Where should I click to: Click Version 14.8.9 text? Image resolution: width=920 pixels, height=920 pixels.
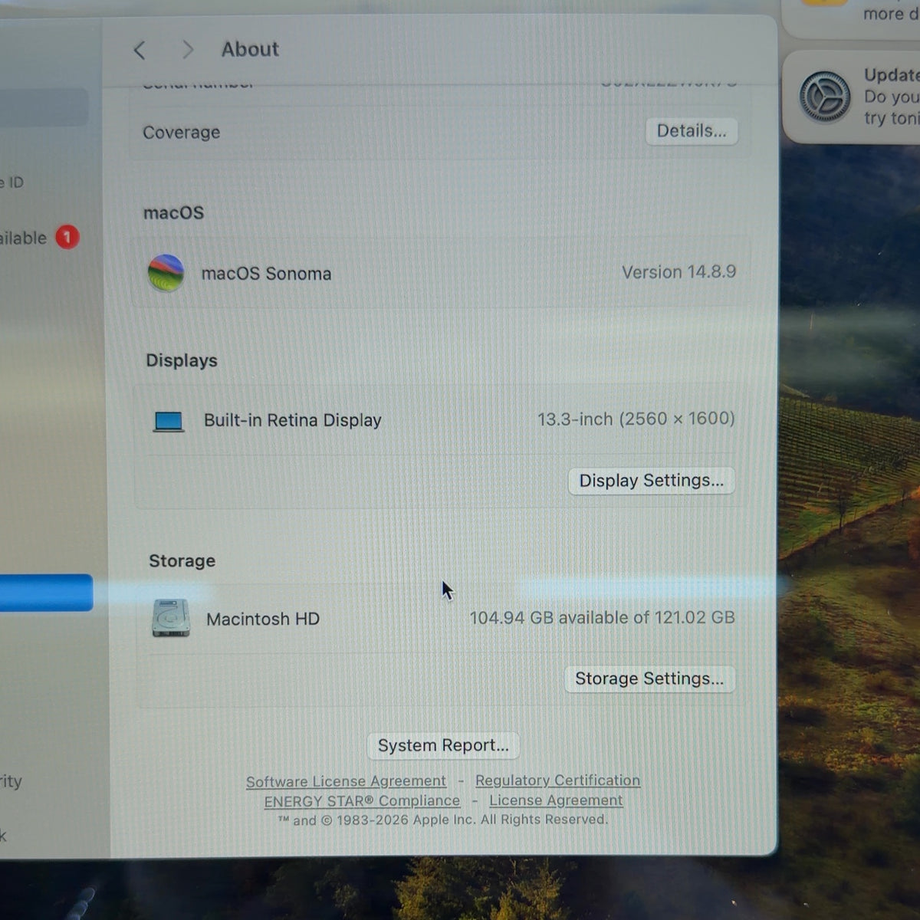pyautogui.click(x=678, y=272)
